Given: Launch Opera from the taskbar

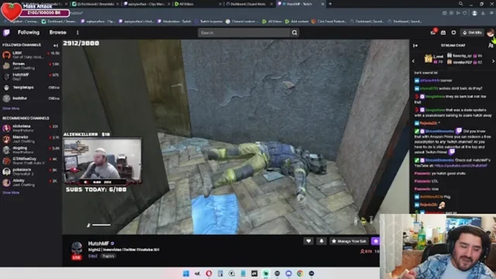Looking at the screenshot, I should [x=209, y=274].
